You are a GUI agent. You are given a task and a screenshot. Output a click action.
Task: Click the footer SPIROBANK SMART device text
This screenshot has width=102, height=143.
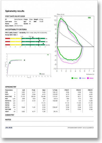pyautogui.click(x=81, y=128)
